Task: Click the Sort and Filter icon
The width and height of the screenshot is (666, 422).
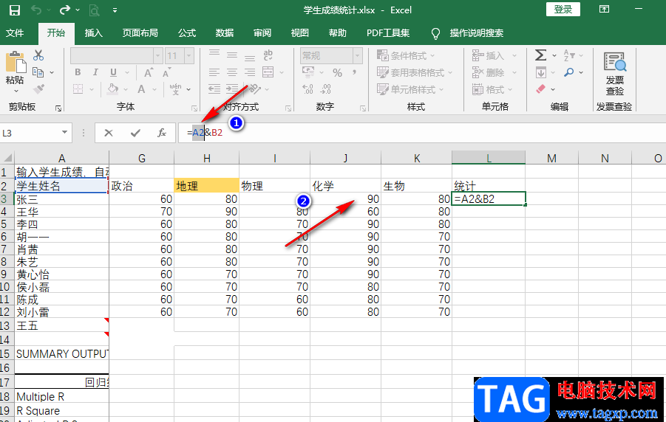Action: click(569, 55)
